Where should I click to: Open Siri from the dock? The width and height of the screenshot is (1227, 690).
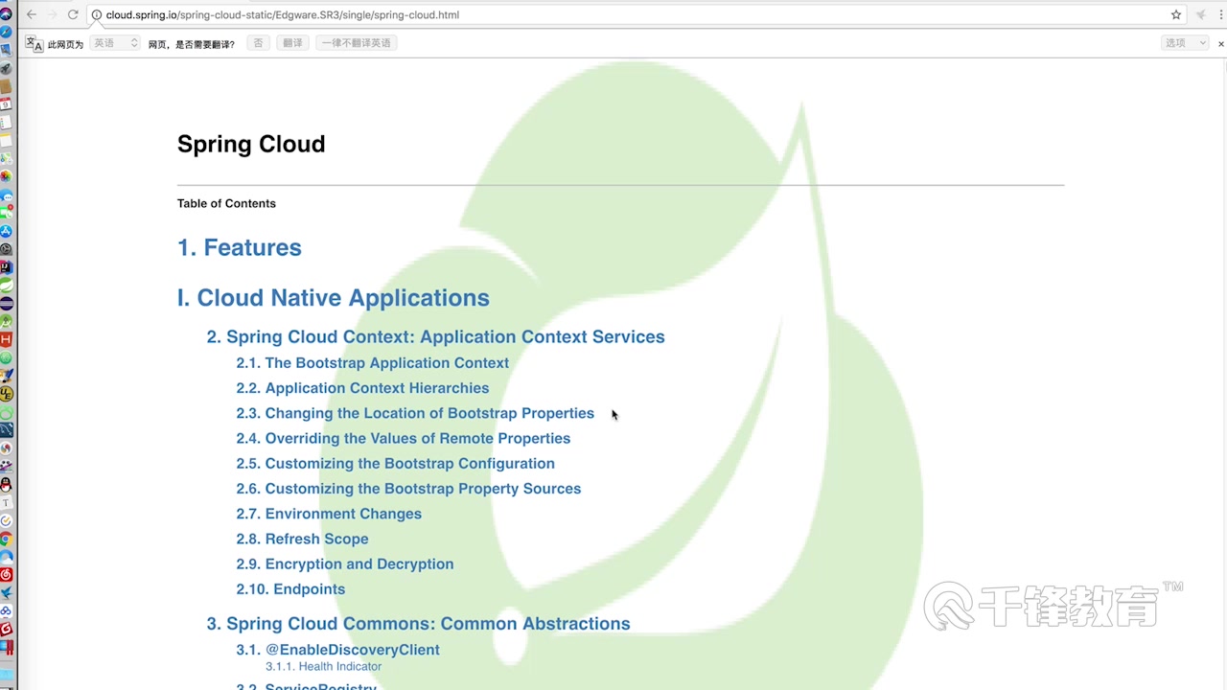click(6, 13)
